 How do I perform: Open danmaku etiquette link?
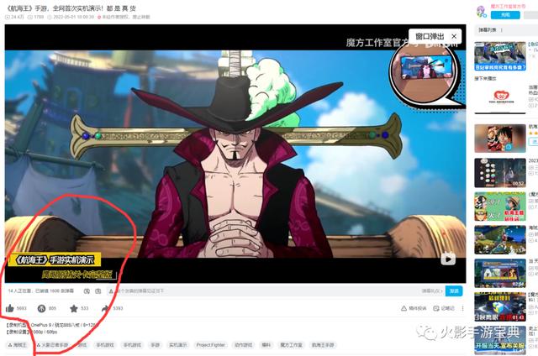(x=431, y=291)
